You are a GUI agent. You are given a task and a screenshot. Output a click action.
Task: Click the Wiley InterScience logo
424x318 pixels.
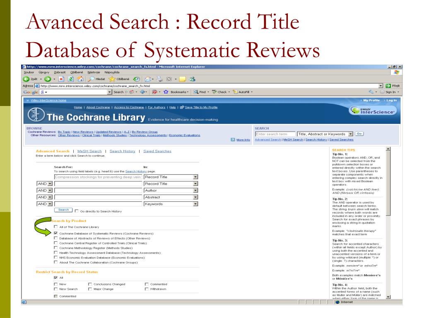pyautogui.click(x=373, y=111)
